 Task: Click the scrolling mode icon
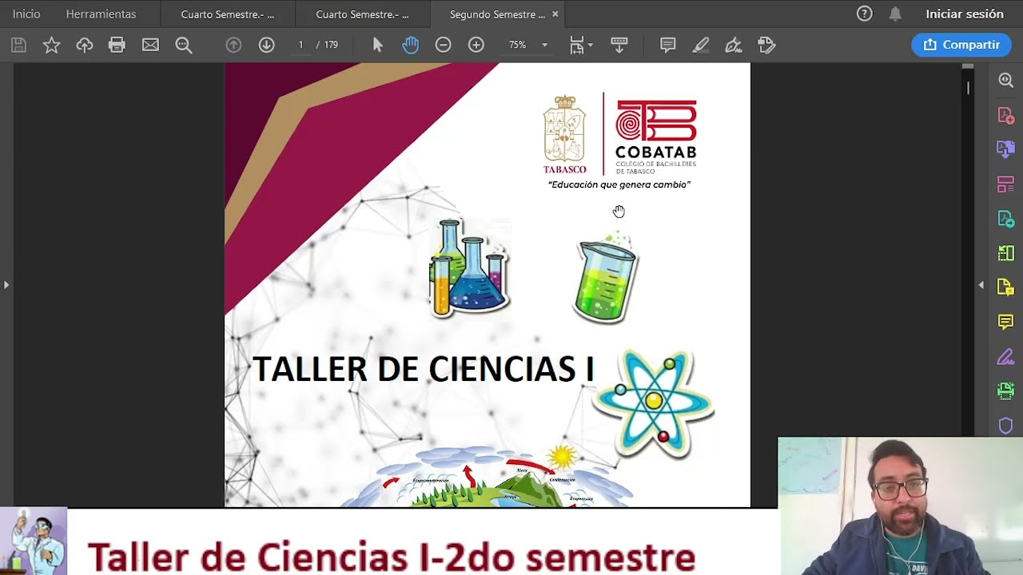pos(619,46)
